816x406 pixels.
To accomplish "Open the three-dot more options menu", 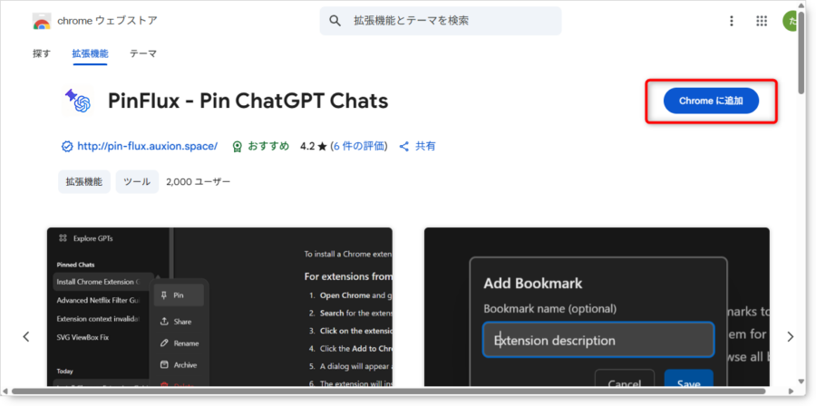I will 732,21.
